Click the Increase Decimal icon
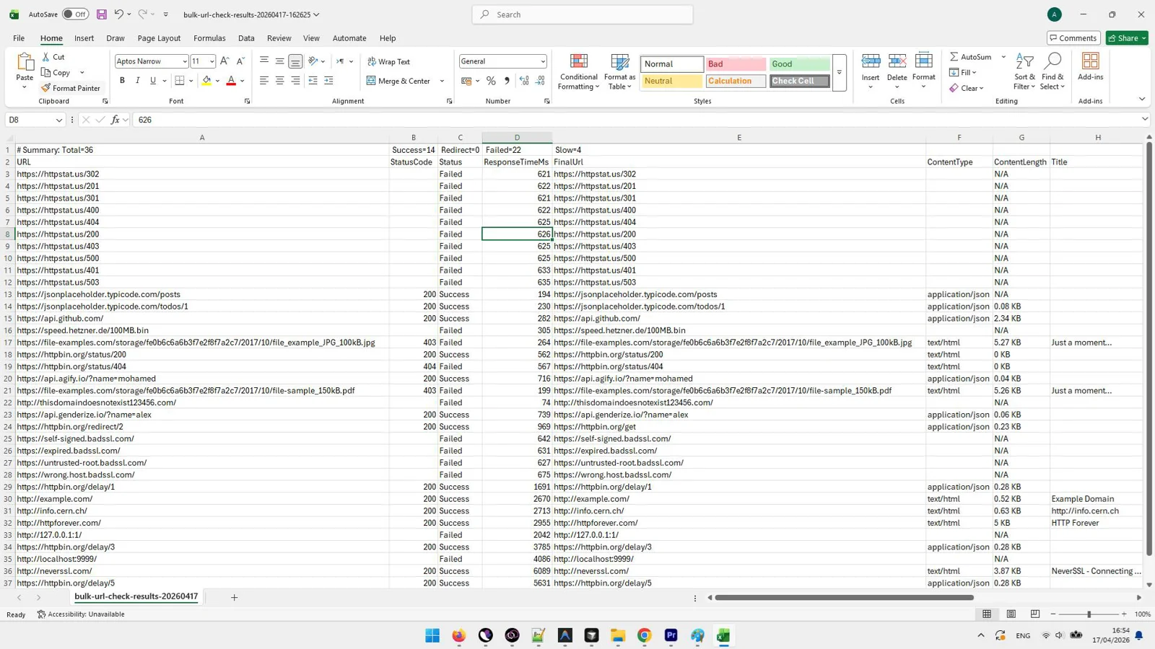 [524, 81]
